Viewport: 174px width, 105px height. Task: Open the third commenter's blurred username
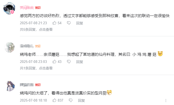(x=27, y=85)
